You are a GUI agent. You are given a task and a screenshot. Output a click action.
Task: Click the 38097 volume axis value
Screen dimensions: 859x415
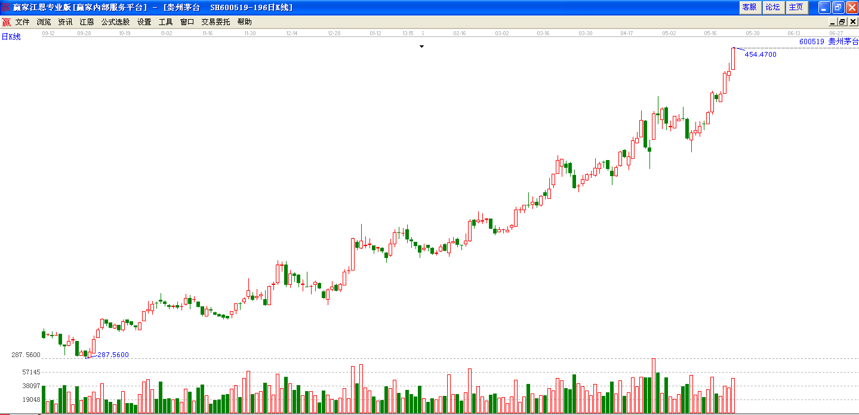(30, 386)
